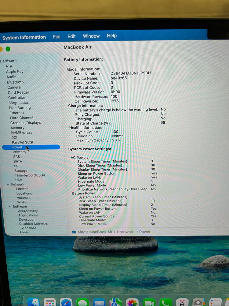Select Disabled Software in the sidebar
229x306 pixels.
34,224
